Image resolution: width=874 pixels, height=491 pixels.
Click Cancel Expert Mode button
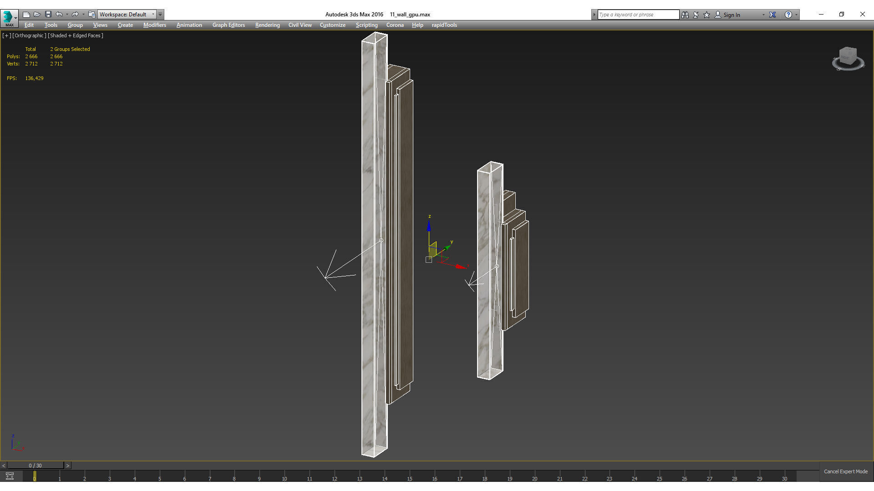point(846,471)
